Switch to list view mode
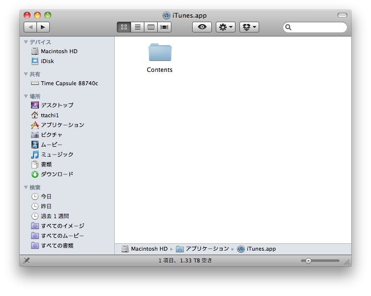The width and height of the screenshot is (371, 296). pos(137,28)
